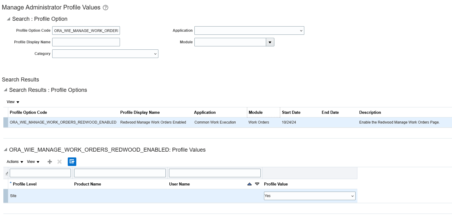Screen dimensions: 452x216
Task: Open the View menu above Profile Values
Action: coord(32,161)
